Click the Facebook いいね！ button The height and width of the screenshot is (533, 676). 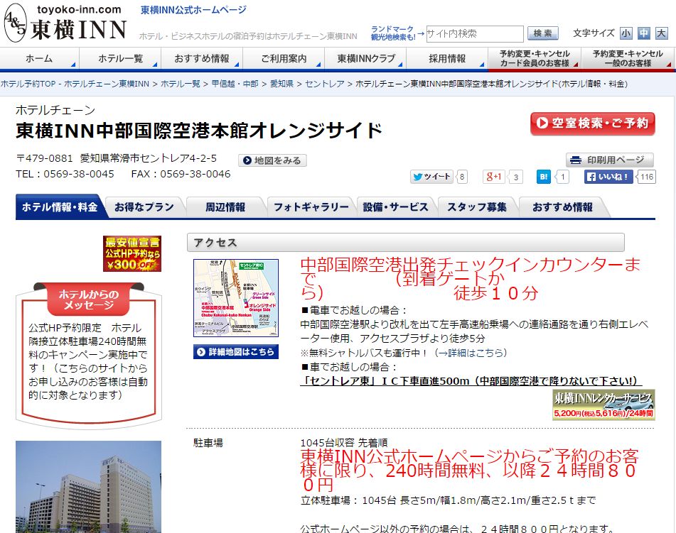(x=608, y=177)
